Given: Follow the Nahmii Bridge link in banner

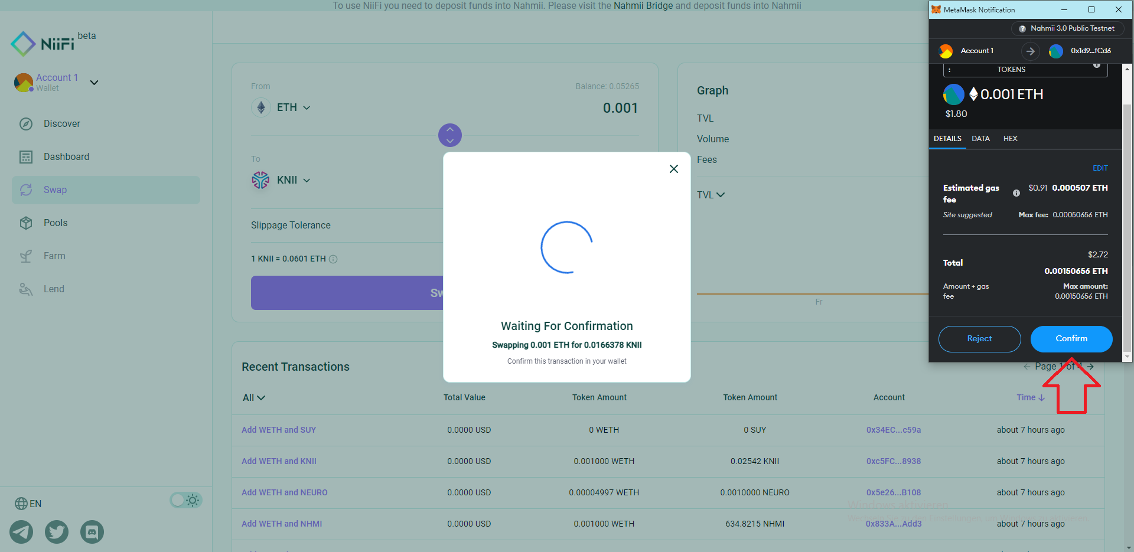Looking at the screenshot, I should [x=643, y=5].
